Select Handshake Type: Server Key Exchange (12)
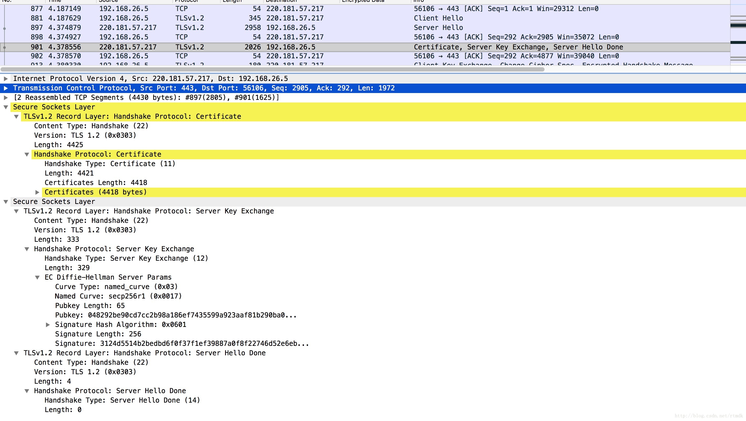This screenshot has width=746, height=421. point(126,258)
